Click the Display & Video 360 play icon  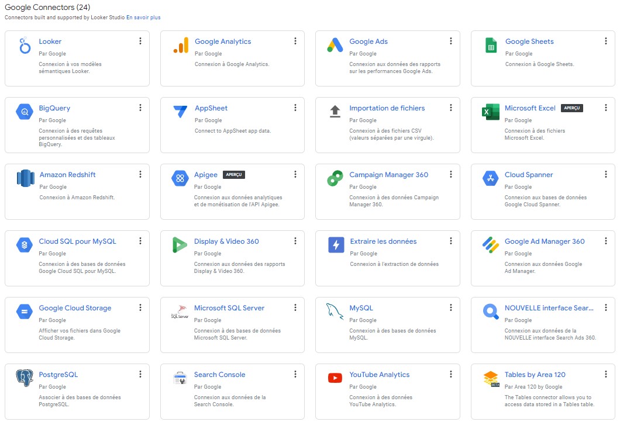[180, 245]
